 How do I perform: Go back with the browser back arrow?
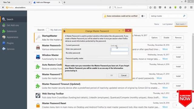(x=3, y=7)
